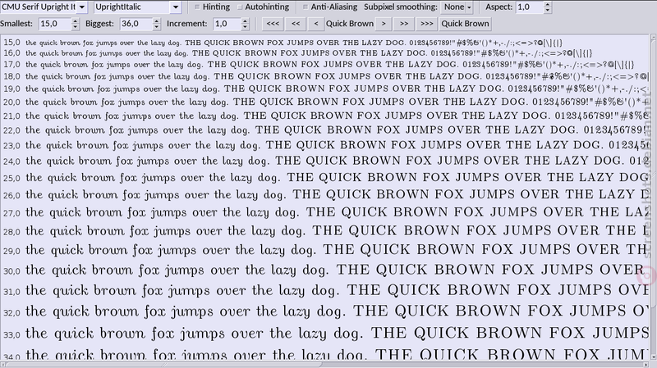The image size is (657, 368).
Task: Decrease Smallest size with down arrow
Action: [x=75, y=26]
